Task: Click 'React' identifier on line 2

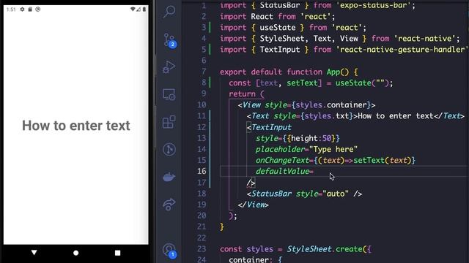Action: point(262,16)
